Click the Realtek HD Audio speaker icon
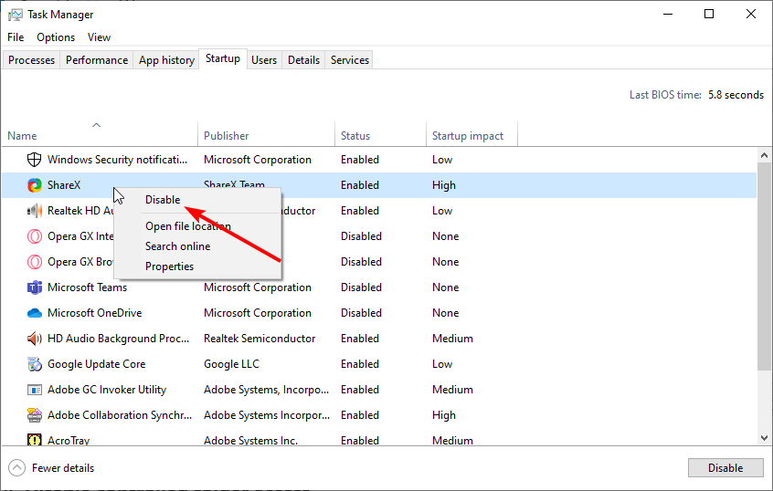 point(35,211)
